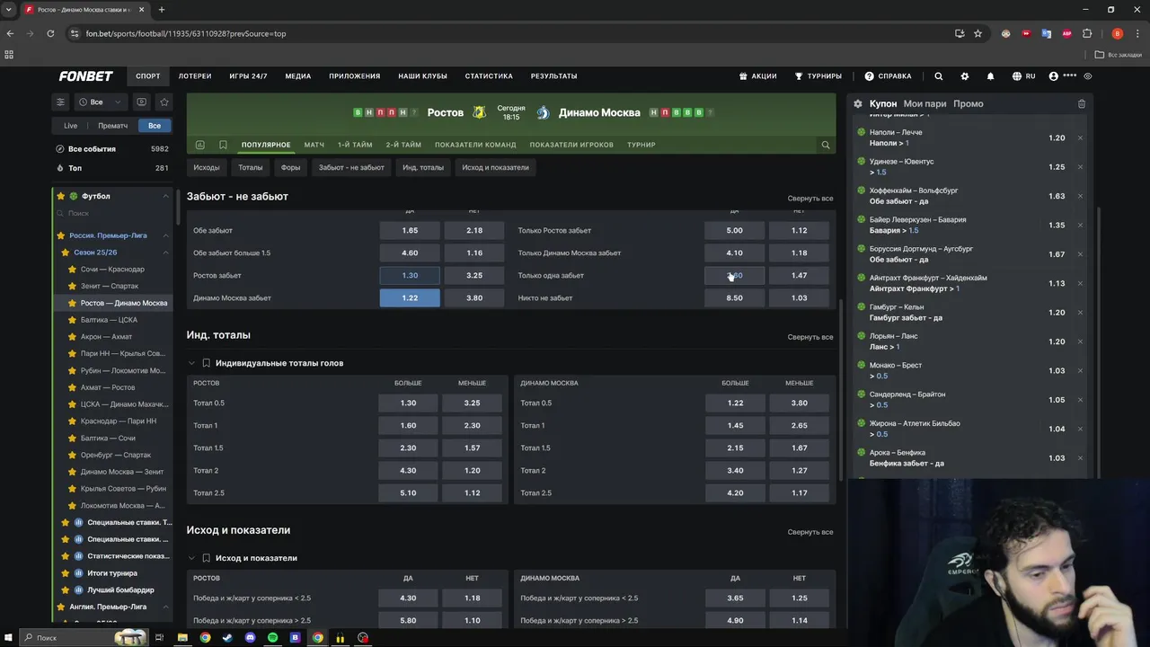The width and height of the screenshot is (1150, 647).
Task: Toggle the balance visibility eye icon
Action: pyautogui.click(x=1088, y=76)
